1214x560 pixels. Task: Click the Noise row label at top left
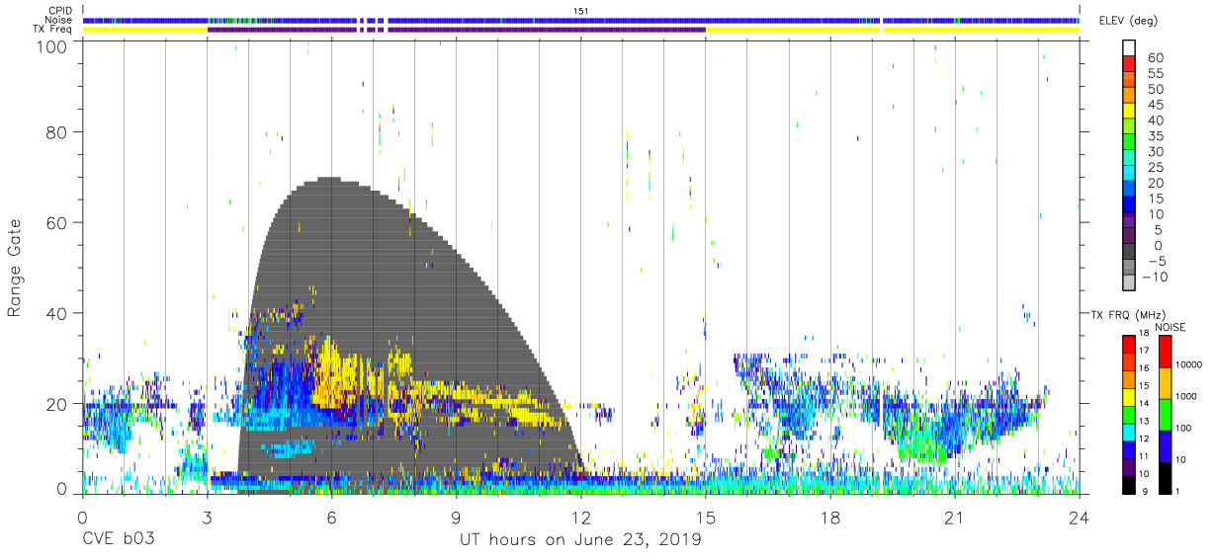(x=58, y=20)
